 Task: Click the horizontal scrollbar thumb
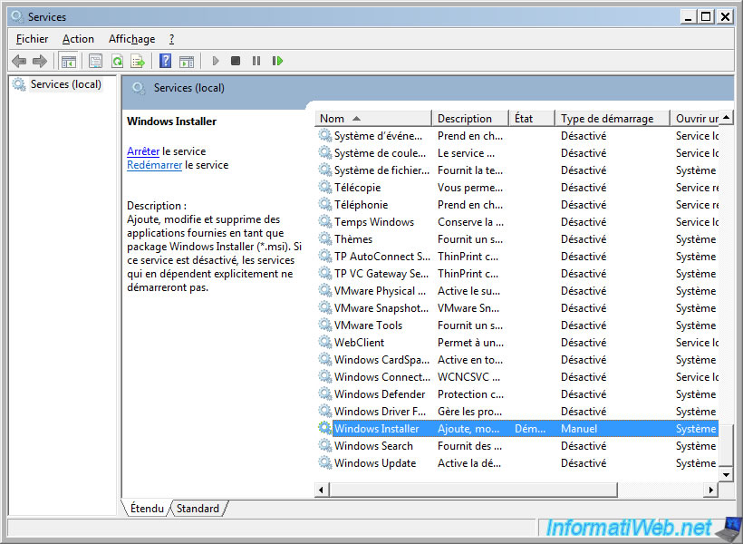tap(473, 490)
